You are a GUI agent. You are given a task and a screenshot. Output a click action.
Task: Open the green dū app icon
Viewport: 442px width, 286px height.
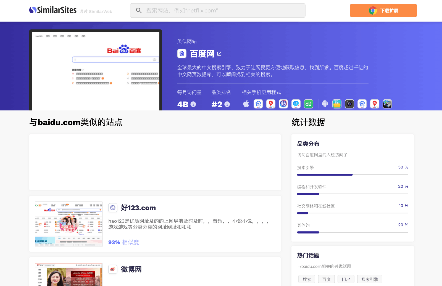(309, 104)
